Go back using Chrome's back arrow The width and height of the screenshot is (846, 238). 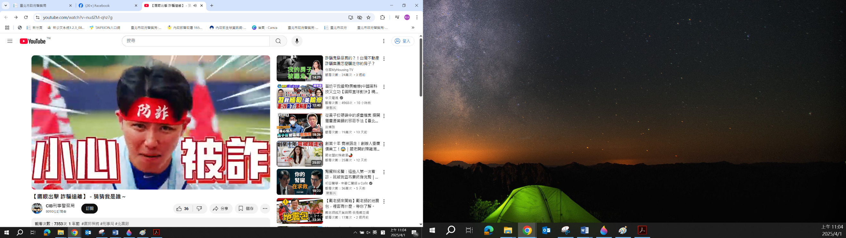tap(6, 17)
